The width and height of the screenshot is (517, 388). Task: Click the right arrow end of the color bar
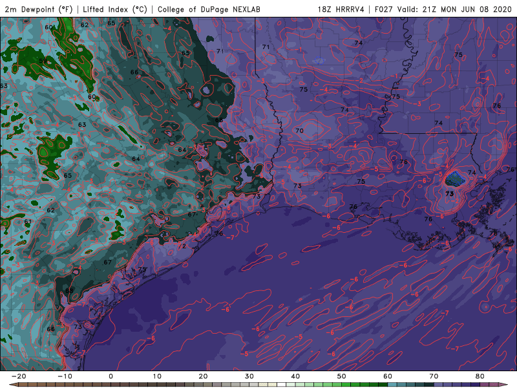(x=504, y=385)
